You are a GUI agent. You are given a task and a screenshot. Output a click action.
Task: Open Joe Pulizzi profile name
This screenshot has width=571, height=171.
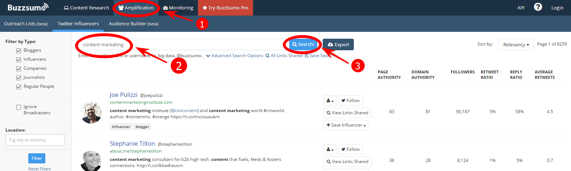click(124, 95)
